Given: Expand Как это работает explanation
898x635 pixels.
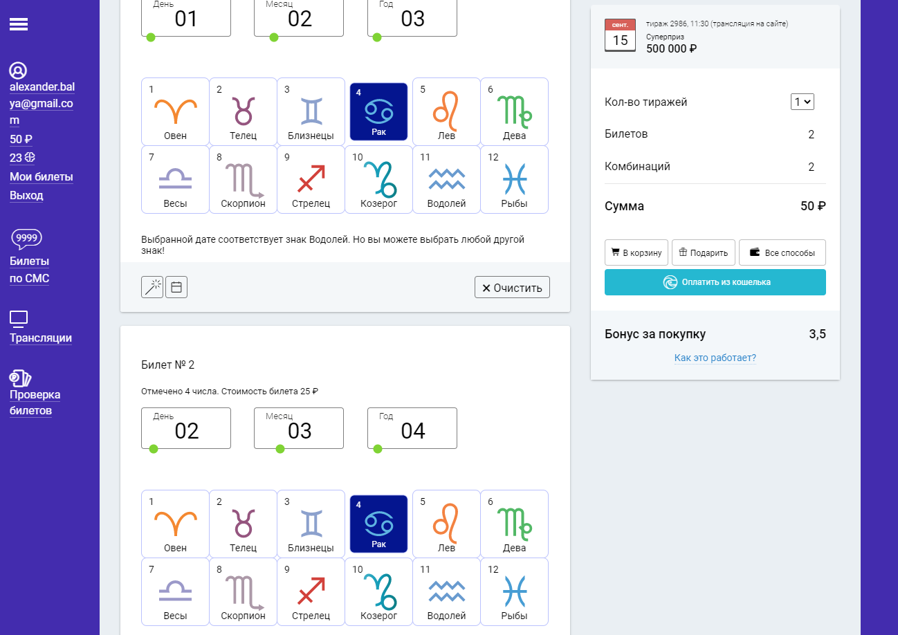Looking at the screenshot, I should pos(715,358).
